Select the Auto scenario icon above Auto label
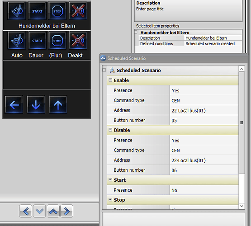Screen dimensions: 251x226 coord(16,41)
